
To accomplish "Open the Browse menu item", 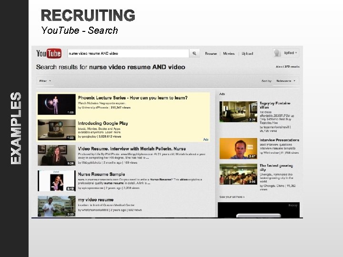I will 211,53.
